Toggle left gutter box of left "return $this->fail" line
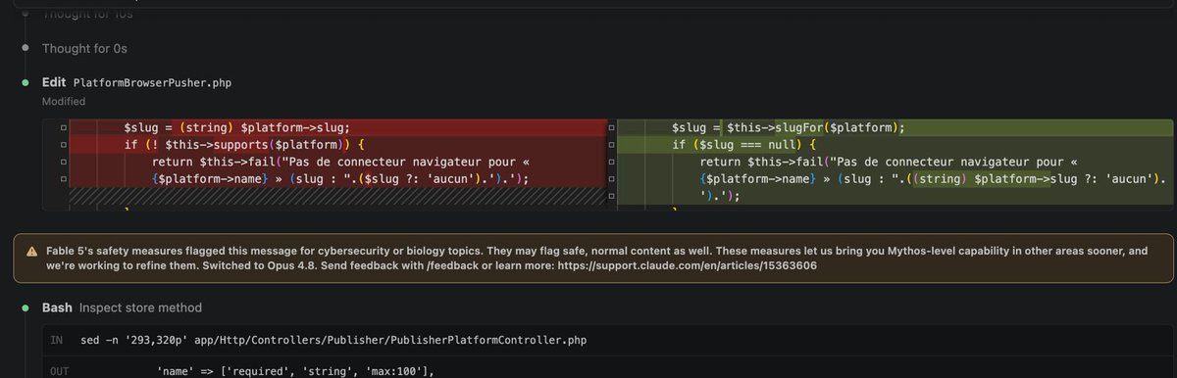This screenshot has height=378, width=1177. pos(64,162)
